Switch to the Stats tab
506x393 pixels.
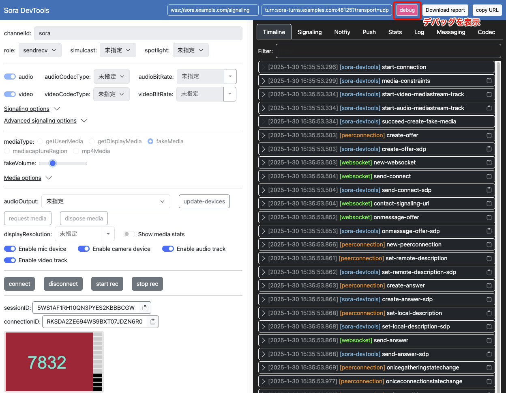(395, 32)
